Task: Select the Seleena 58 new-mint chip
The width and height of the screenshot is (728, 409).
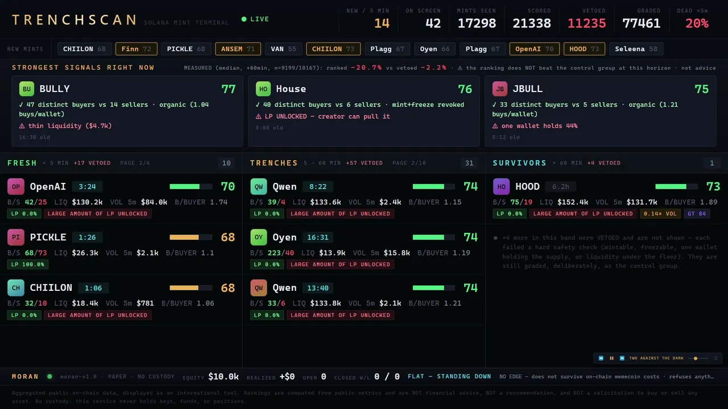Action: pos(636,49)
